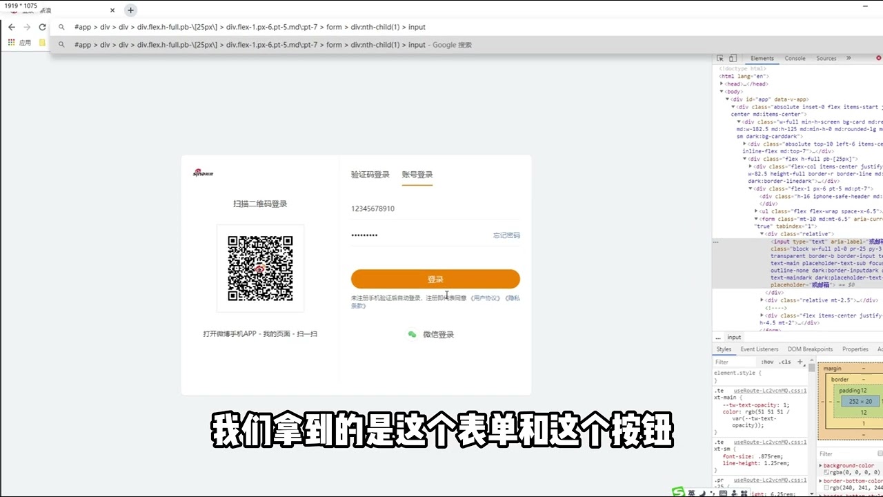Screen dimensions: 883x497
Task: Toggle the device toolbar icon in DevTools
Action: click(733, 59)
